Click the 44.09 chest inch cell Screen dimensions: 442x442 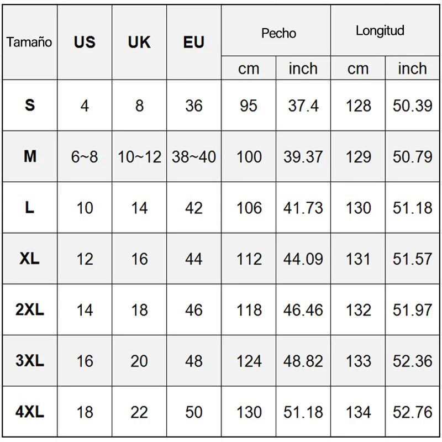pos(303,259)
